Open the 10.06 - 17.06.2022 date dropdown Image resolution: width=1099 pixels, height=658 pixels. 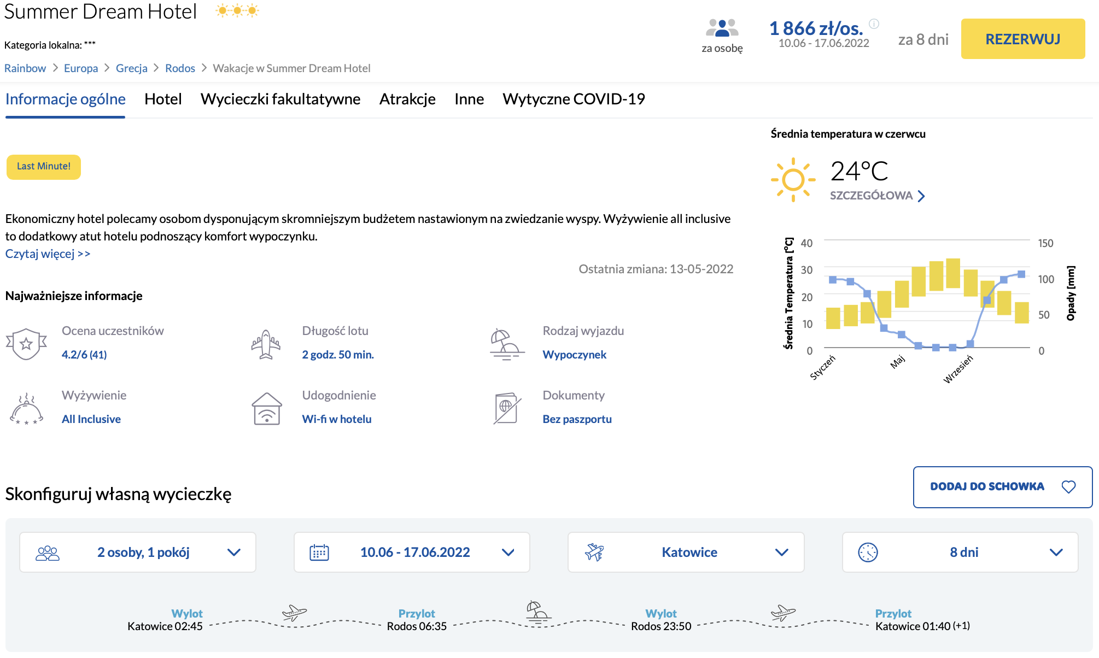coord(412,553)
